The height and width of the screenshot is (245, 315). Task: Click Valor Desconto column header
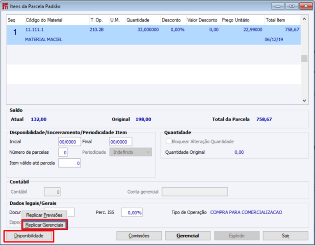point(204,20)
